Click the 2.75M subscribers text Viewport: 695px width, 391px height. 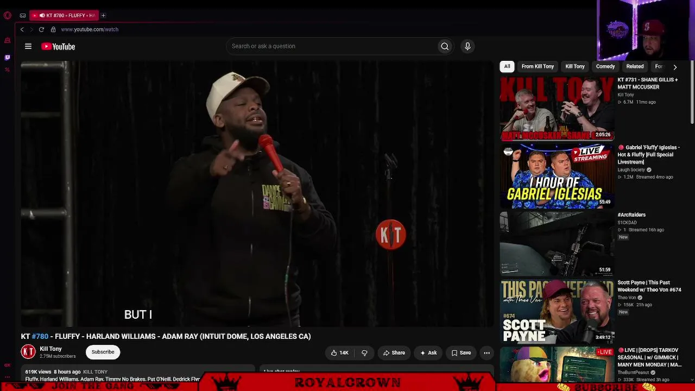[58, 356]
